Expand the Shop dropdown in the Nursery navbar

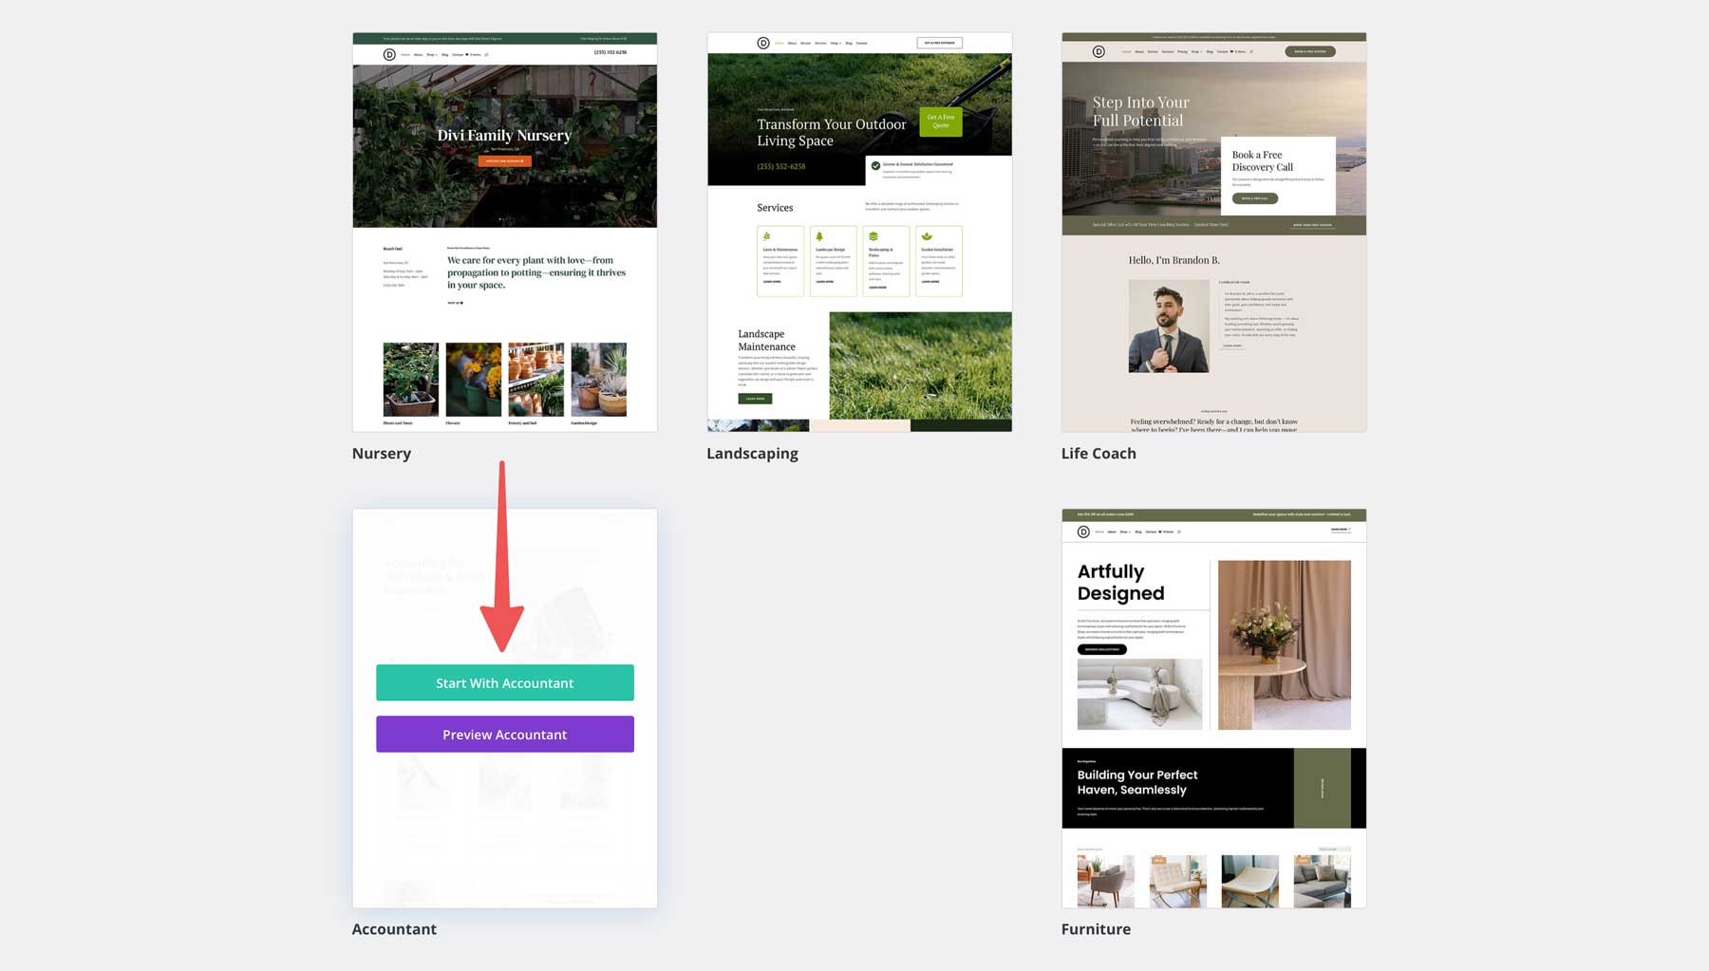(x=432, y=54)
